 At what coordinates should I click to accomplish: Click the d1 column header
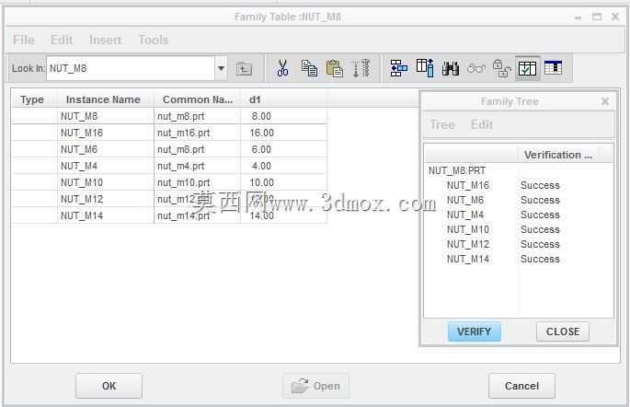[283, 99]
